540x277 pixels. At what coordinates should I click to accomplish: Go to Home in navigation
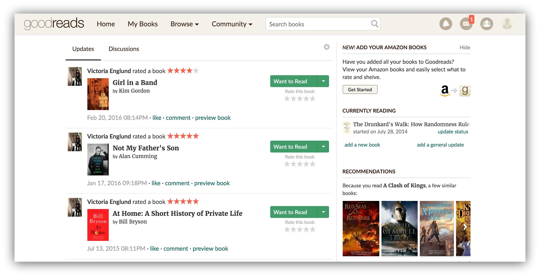[x=106, y=24]
